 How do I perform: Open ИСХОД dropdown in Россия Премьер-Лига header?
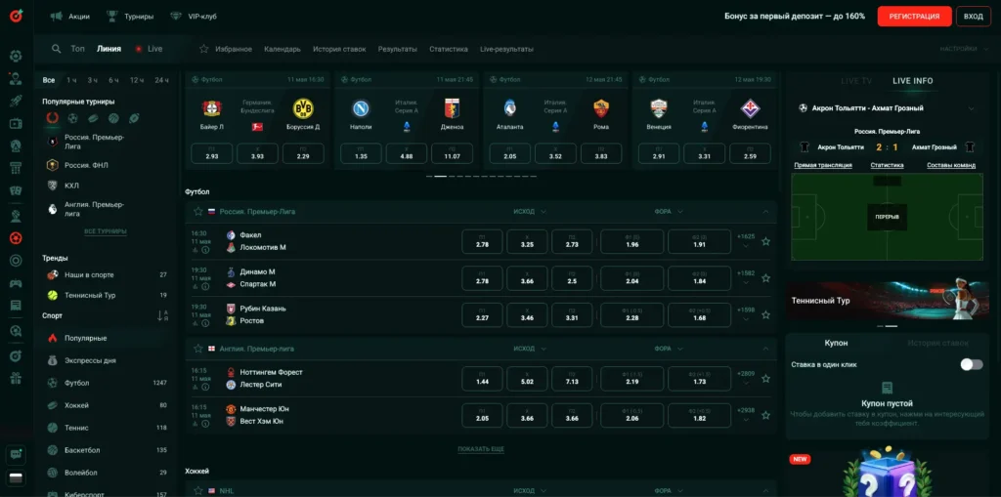coord(529,211)
